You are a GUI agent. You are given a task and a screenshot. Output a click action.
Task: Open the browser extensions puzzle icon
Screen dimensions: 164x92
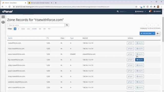[155, 7]
